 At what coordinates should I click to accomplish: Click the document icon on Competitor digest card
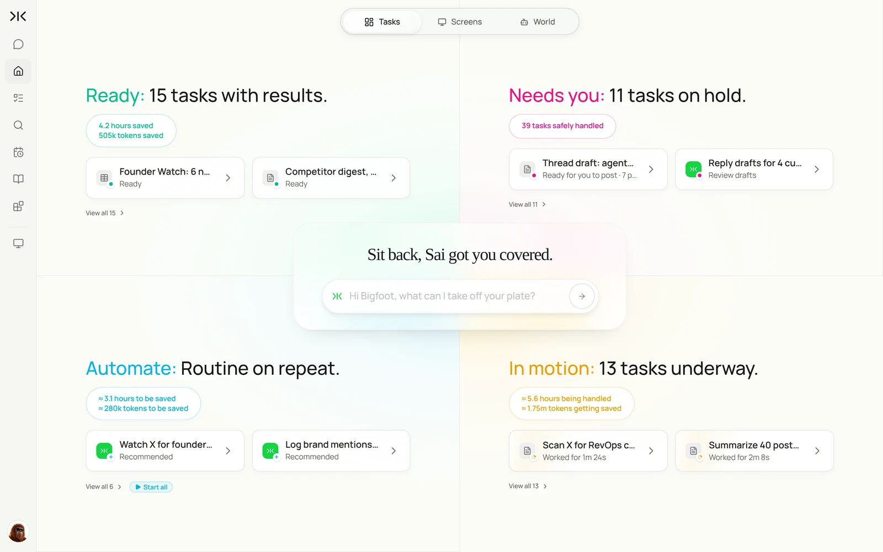270,178
